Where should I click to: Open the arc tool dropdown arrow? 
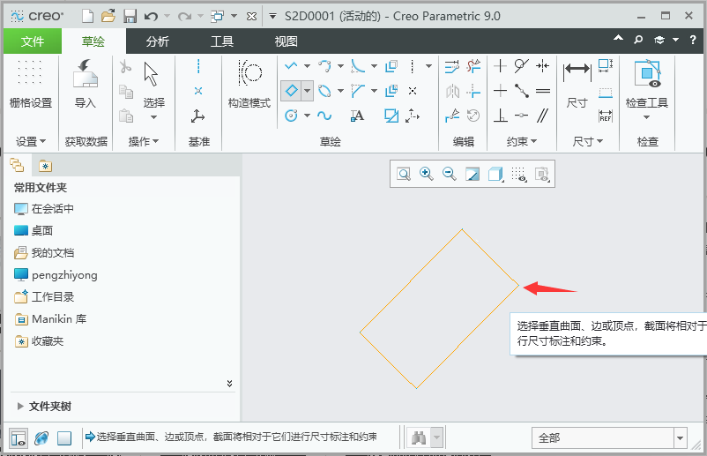[340, 66]
